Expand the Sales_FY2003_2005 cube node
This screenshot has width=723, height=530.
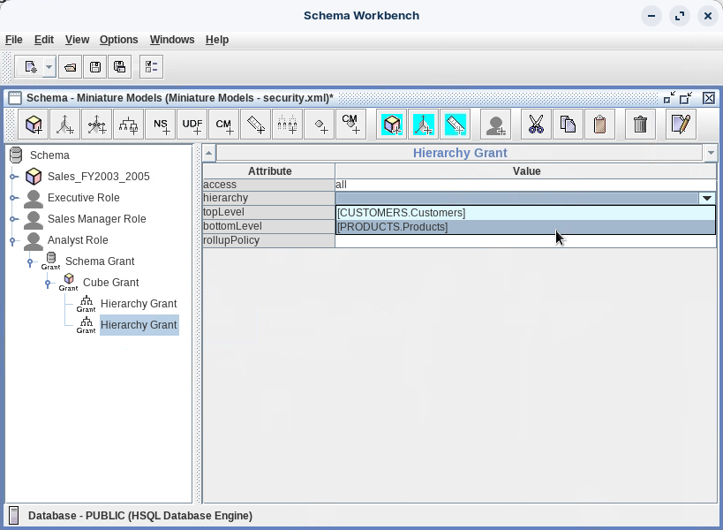coord(13,177)
